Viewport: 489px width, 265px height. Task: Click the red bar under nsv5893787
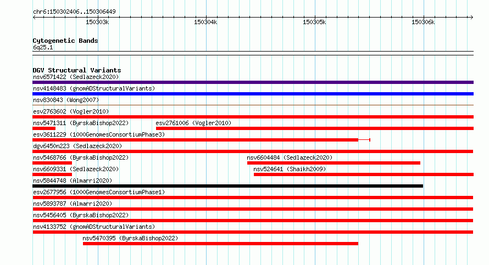pos(253,209)
